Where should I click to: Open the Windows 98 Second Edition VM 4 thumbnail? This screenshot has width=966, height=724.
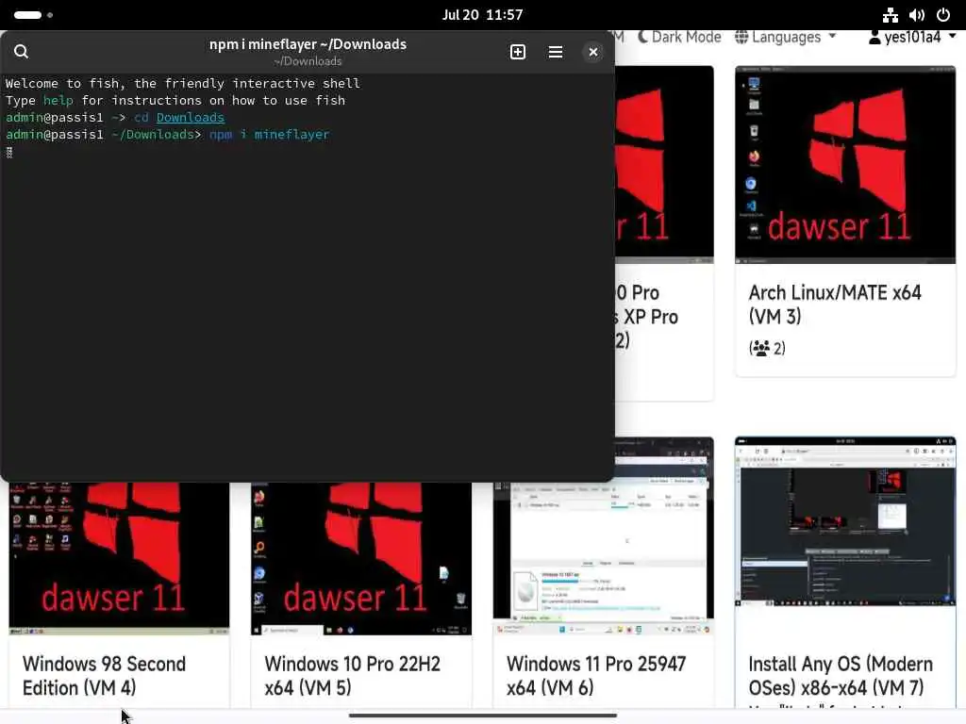coord(119,558)
